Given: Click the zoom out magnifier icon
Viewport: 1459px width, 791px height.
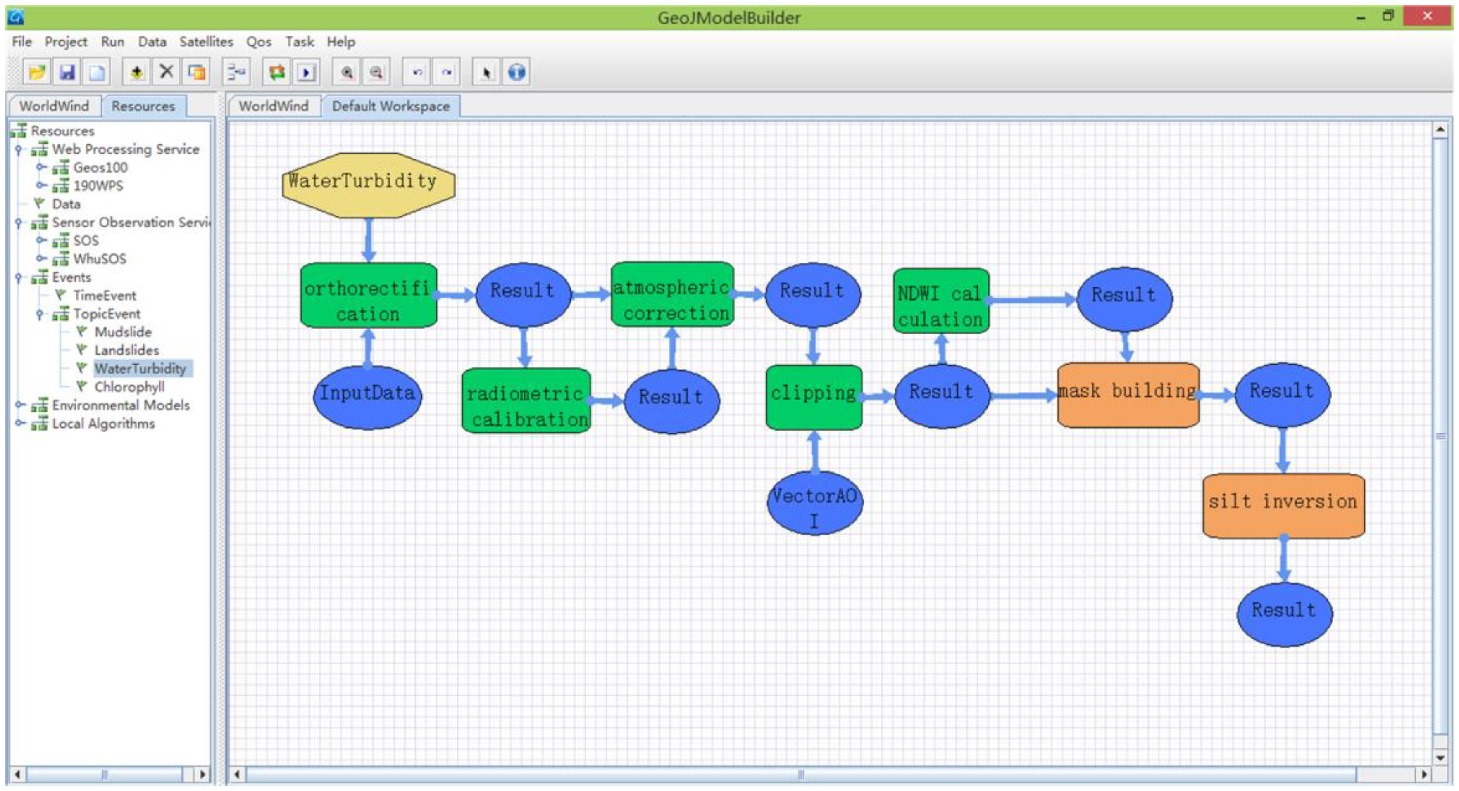Looking at the screenshot, I should 376,72.
